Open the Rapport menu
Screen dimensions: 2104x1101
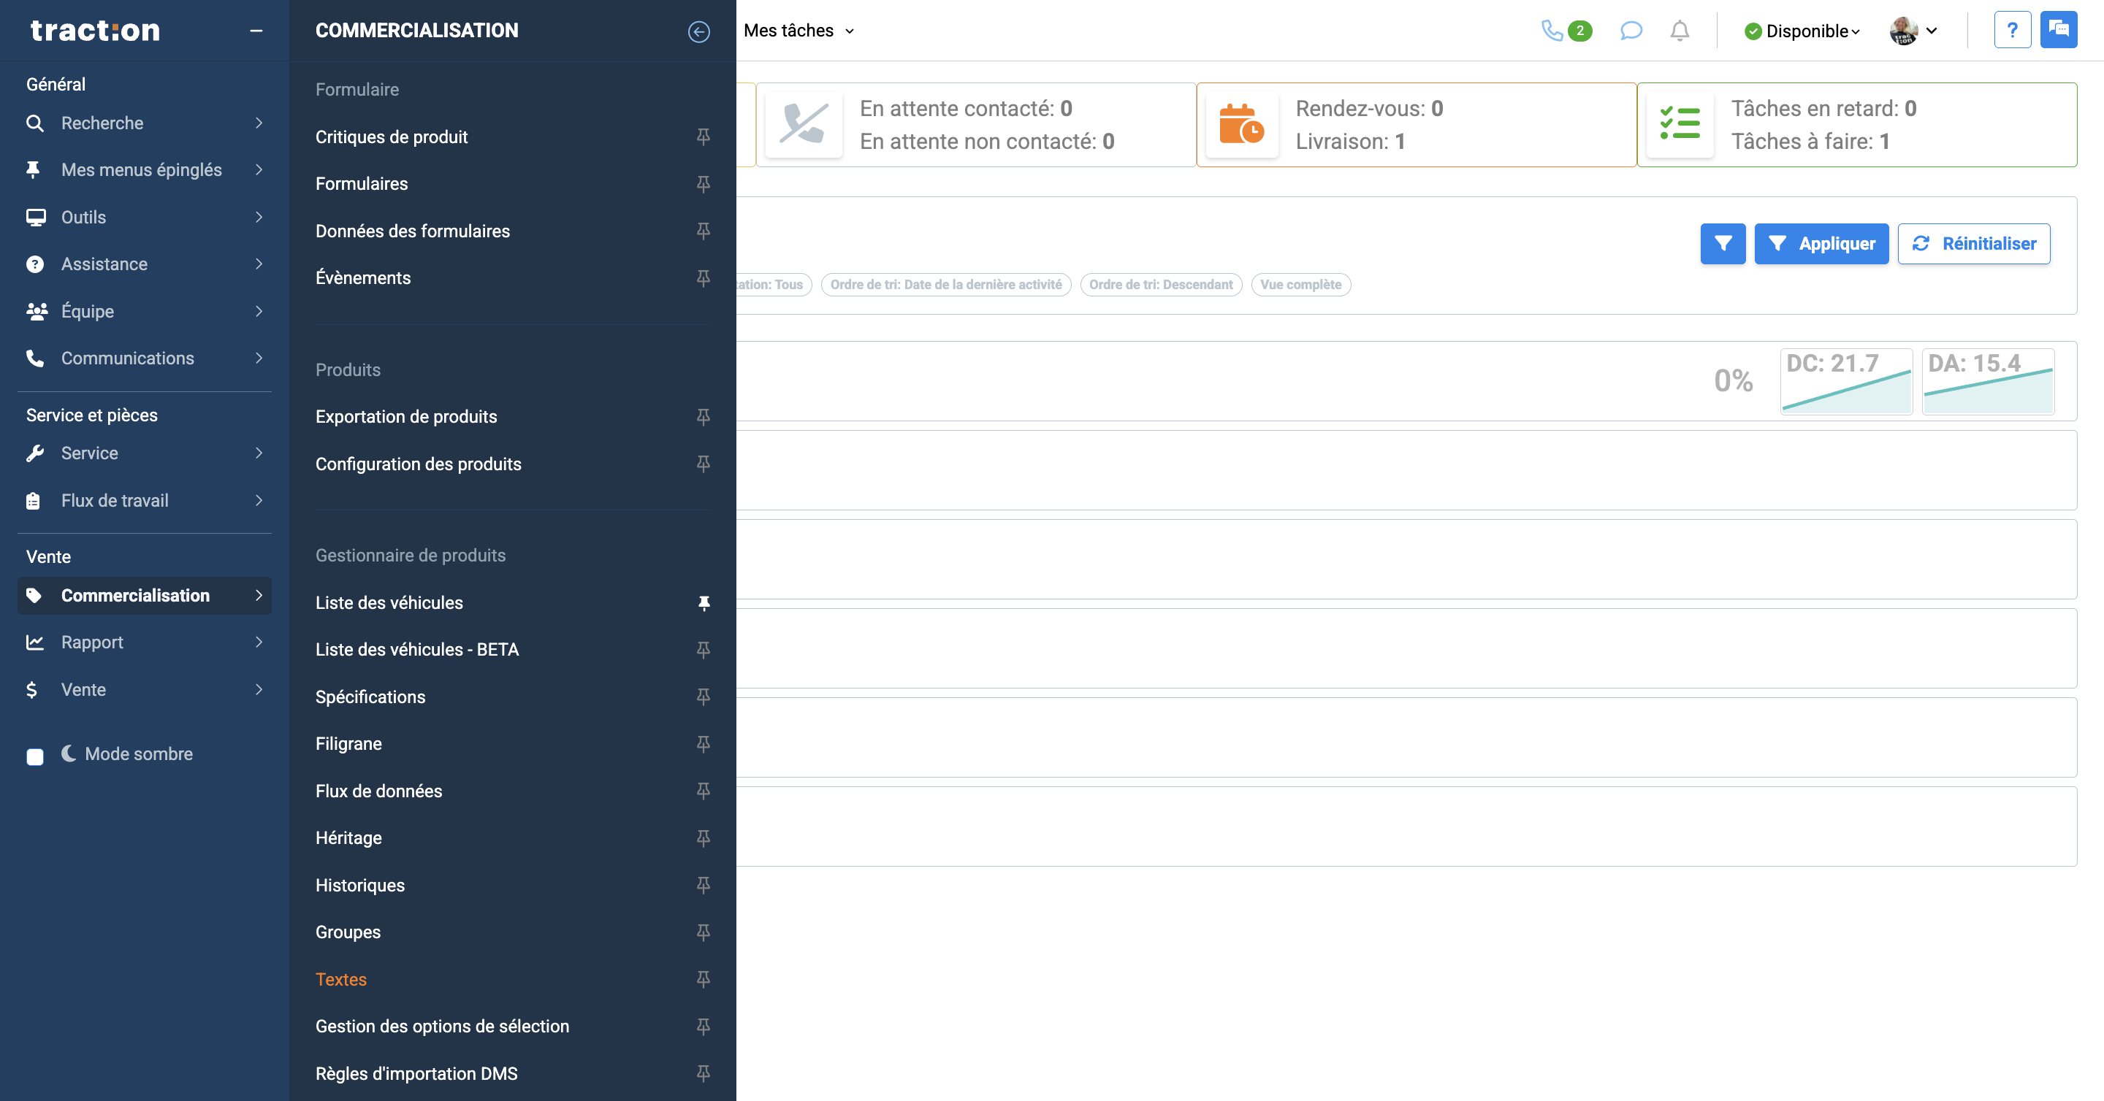coord(93,642)
